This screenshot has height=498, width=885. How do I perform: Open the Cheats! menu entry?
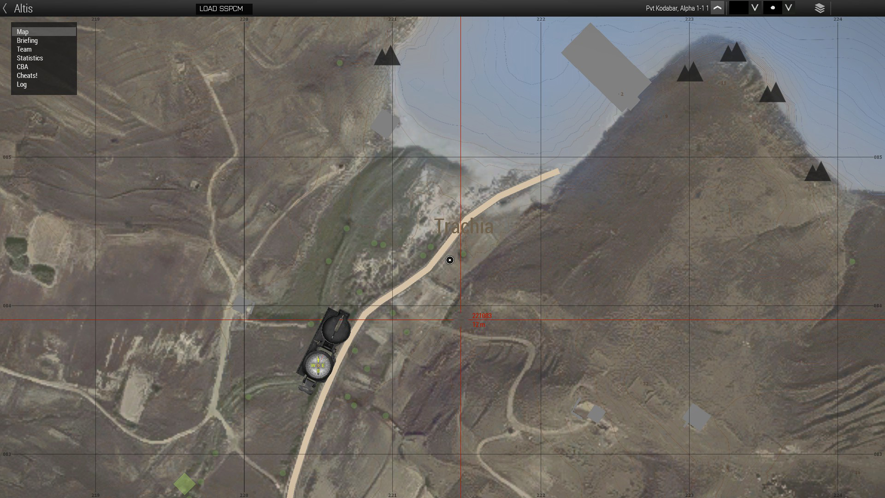pos(27,76)
